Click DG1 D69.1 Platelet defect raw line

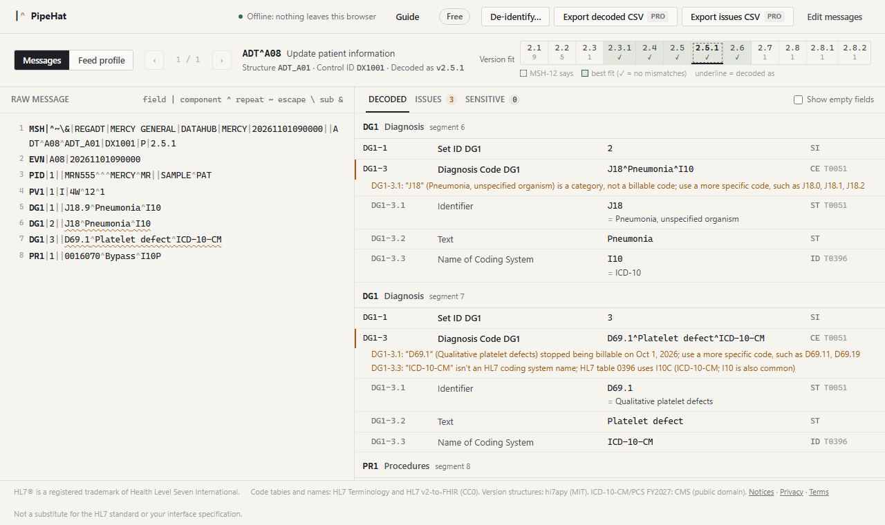[125, 240]
